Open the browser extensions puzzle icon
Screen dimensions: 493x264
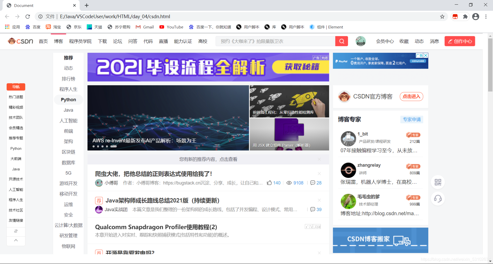coord(465,16)
